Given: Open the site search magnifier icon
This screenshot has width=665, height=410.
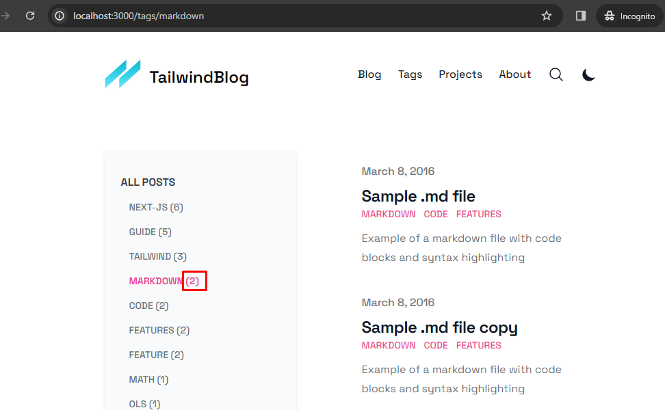Looking at the screenshot, I should [556, 74].
